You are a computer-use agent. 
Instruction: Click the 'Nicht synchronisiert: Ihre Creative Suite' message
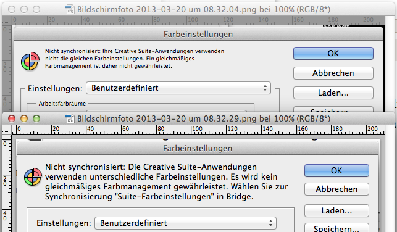click(x=135, y=59)
